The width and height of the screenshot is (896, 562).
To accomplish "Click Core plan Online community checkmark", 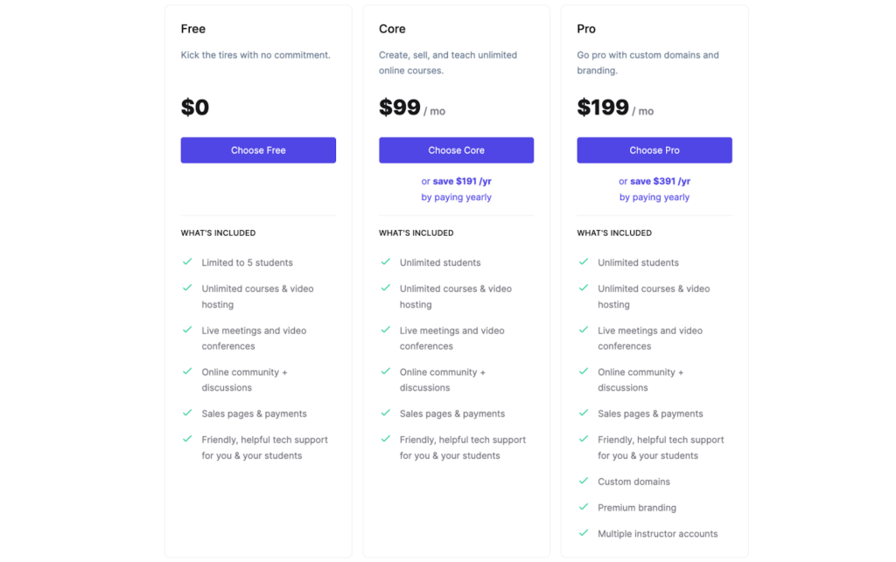I will (386, 371).
